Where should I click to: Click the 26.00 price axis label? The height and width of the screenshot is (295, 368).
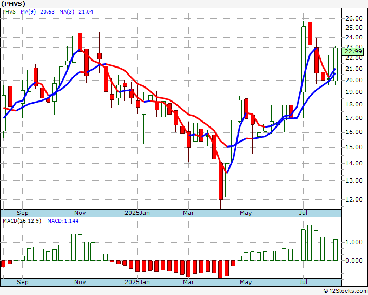[354, 18]
